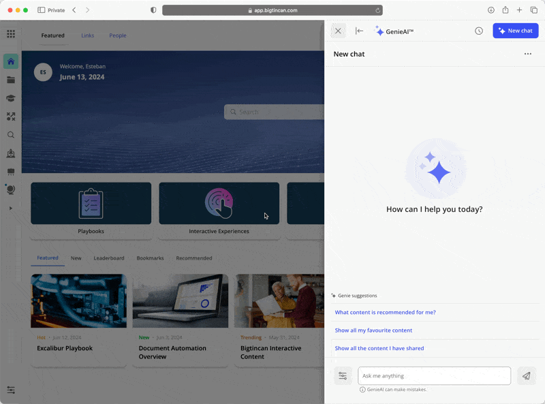Screen dimensions: 545x404
Task: Focus the Ask me anything input
Action: coord(434,375)
